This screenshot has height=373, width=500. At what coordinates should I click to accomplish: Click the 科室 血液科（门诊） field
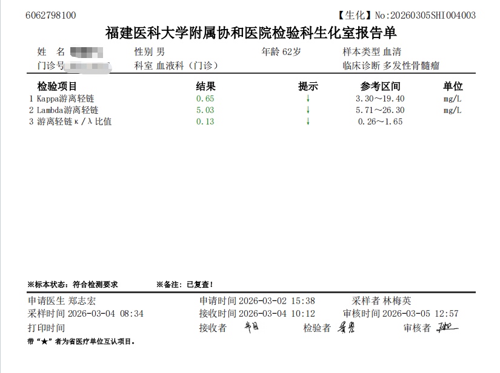click(x=177, y=66)
